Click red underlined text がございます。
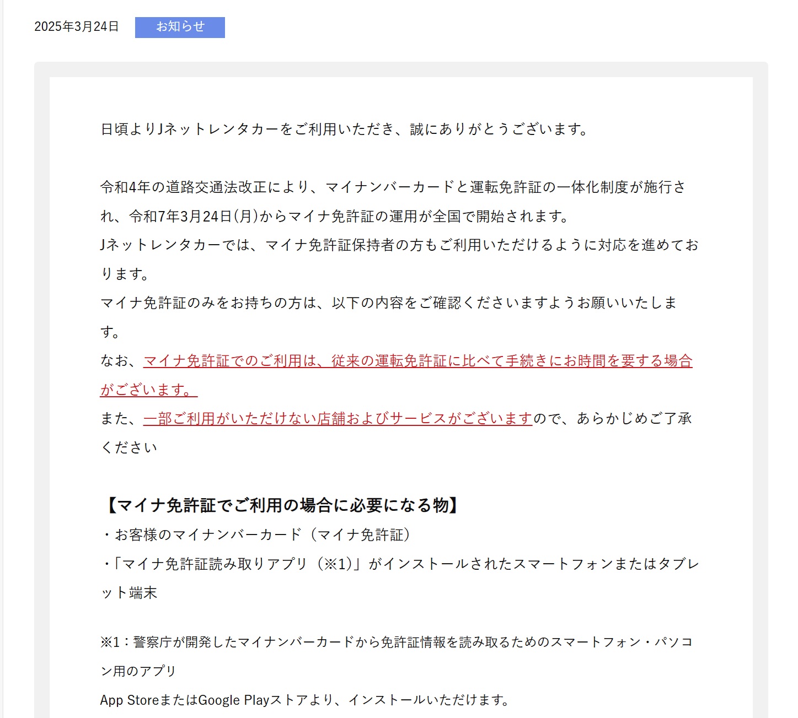The width and height of the screenshot is (798, 718). [149, 390]
